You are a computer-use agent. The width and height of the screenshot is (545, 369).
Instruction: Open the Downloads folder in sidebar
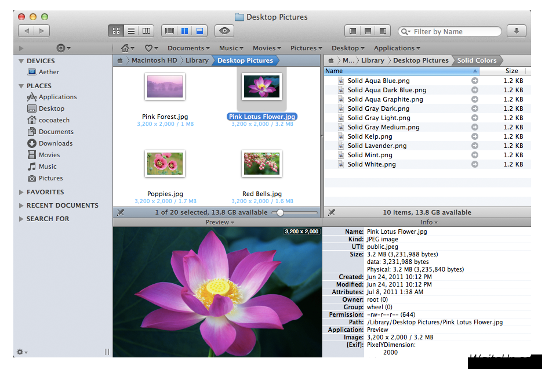[x=56, y=143]
